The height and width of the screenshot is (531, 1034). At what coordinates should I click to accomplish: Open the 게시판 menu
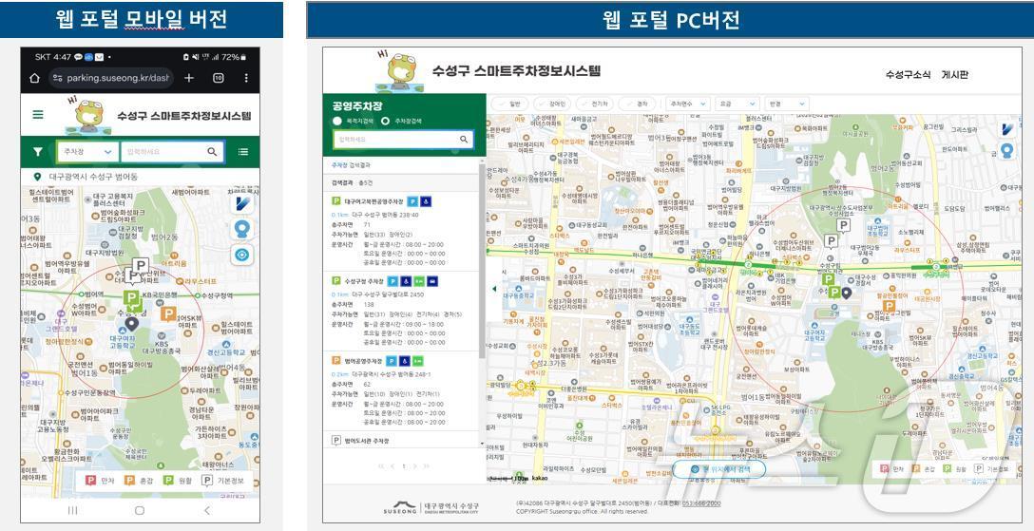(955, 75)
